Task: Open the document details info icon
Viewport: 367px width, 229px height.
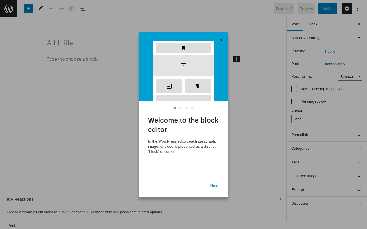Action: [72, 9]
